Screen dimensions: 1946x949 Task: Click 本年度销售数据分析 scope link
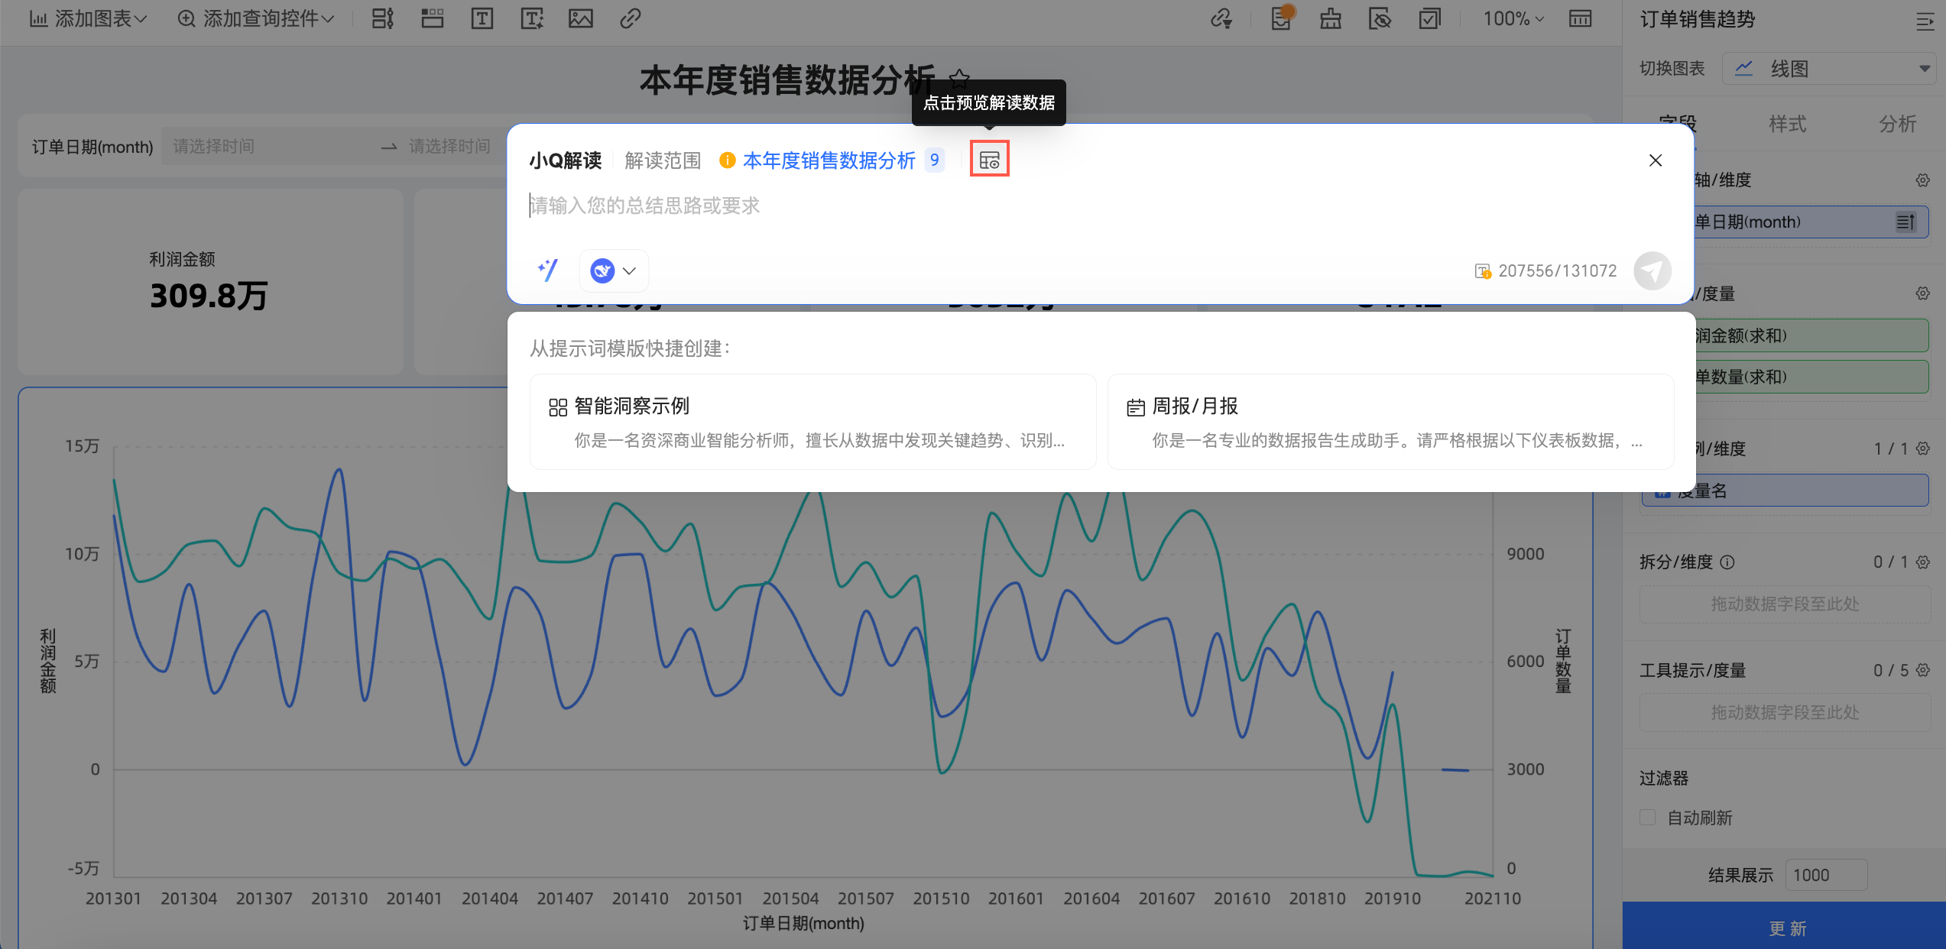click(x=829, y=160)
